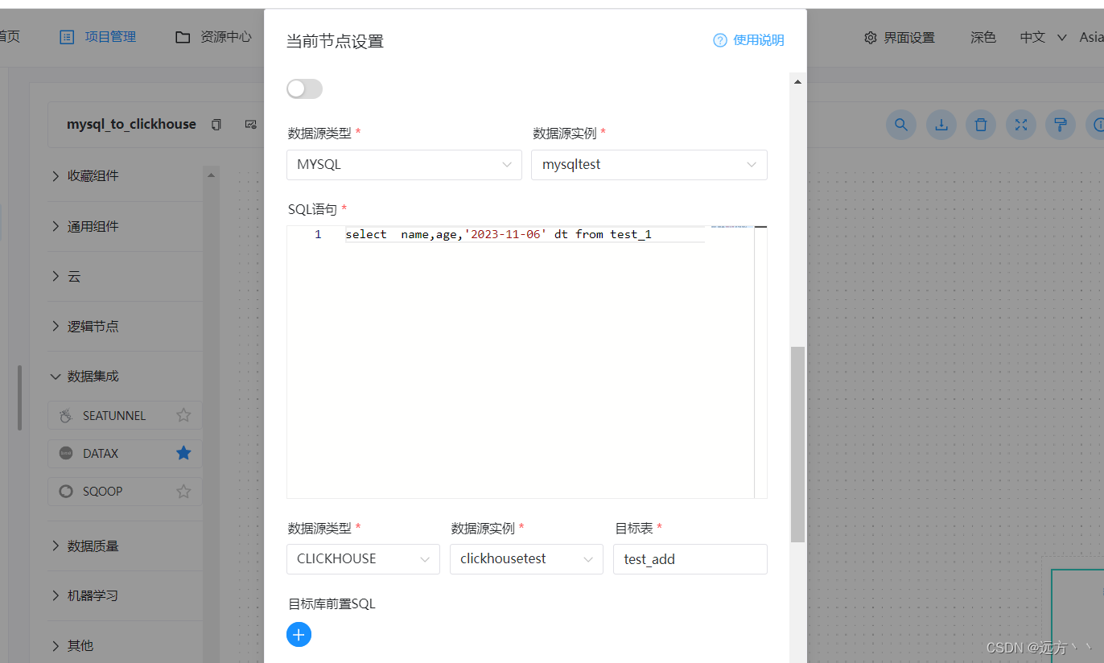The height and width of the screenshot is (663, 1104).
Task: Click the download workflow icon
Action: click(941, 125)
